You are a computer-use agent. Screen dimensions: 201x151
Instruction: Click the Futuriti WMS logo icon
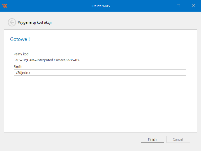5,6
